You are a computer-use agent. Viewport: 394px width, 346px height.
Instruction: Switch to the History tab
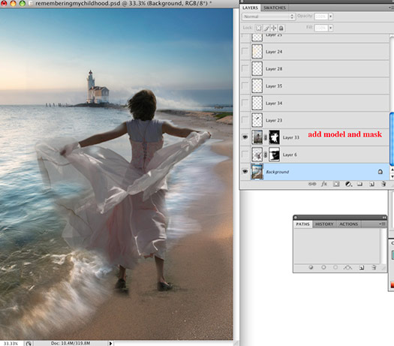tap(324, 224)
